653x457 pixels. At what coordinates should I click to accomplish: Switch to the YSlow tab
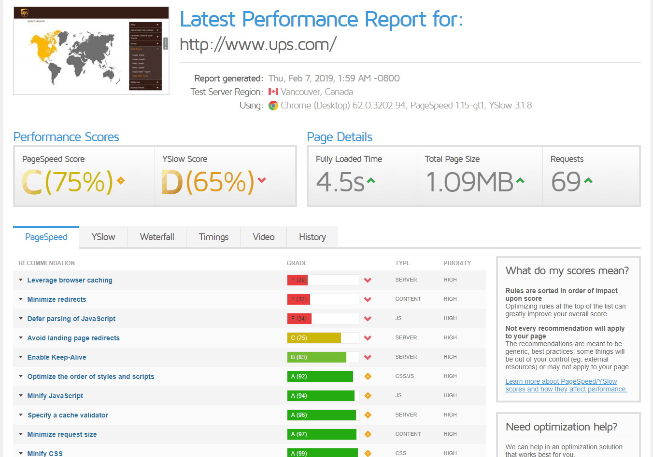pyautogui.click(x=103, y=237)
